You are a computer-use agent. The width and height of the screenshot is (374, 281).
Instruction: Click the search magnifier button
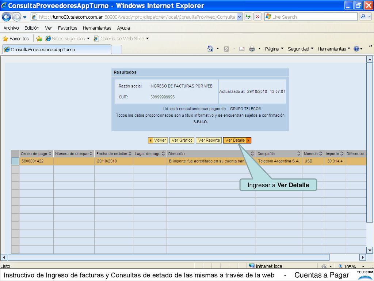pyautogui.click(x=363, y=17)
